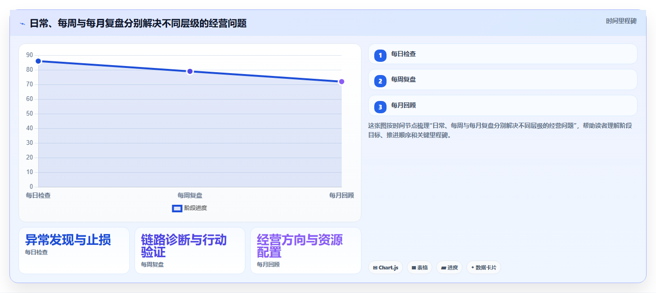Toggle the 阶段进度 legend swatch
Viewport: 656px width, 293px height.
click(177, 208)
